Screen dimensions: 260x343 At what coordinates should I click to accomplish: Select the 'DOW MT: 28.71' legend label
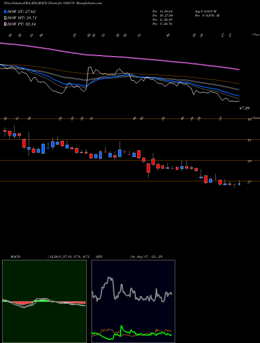tap(22, 18)
